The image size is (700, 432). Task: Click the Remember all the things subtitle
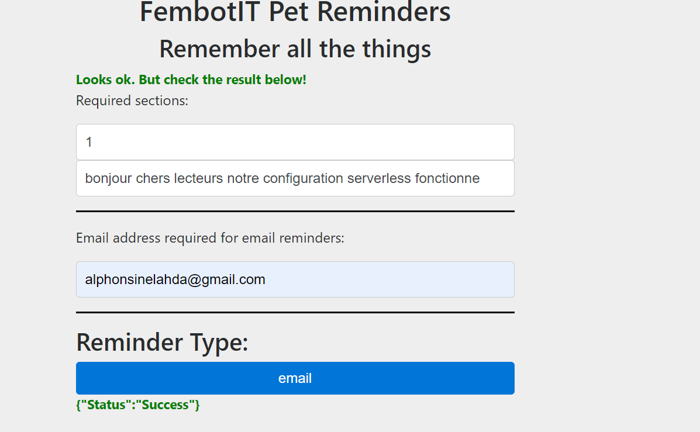click(x=295, y=49)
